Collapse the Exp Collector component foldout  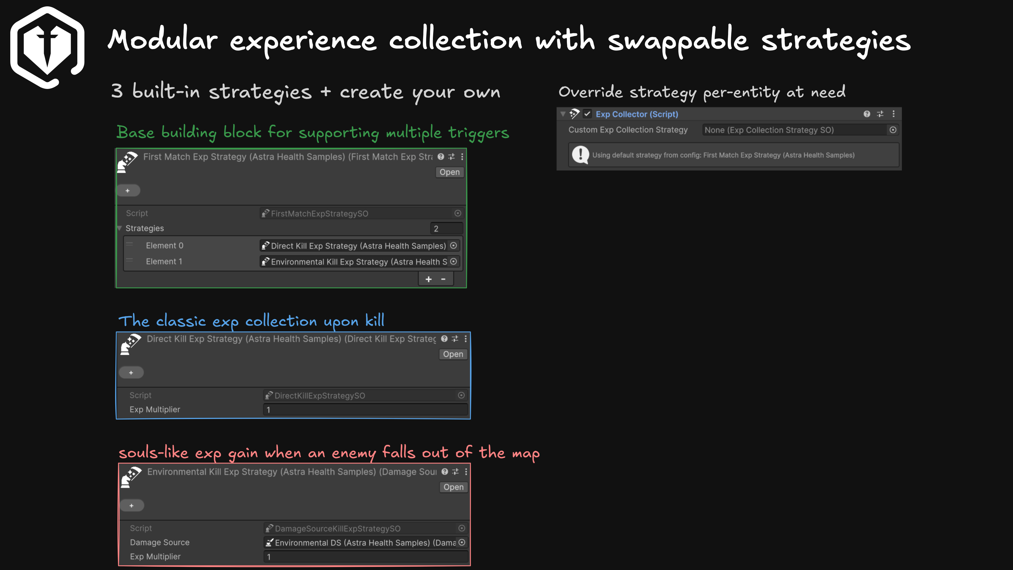click(563, 114)
